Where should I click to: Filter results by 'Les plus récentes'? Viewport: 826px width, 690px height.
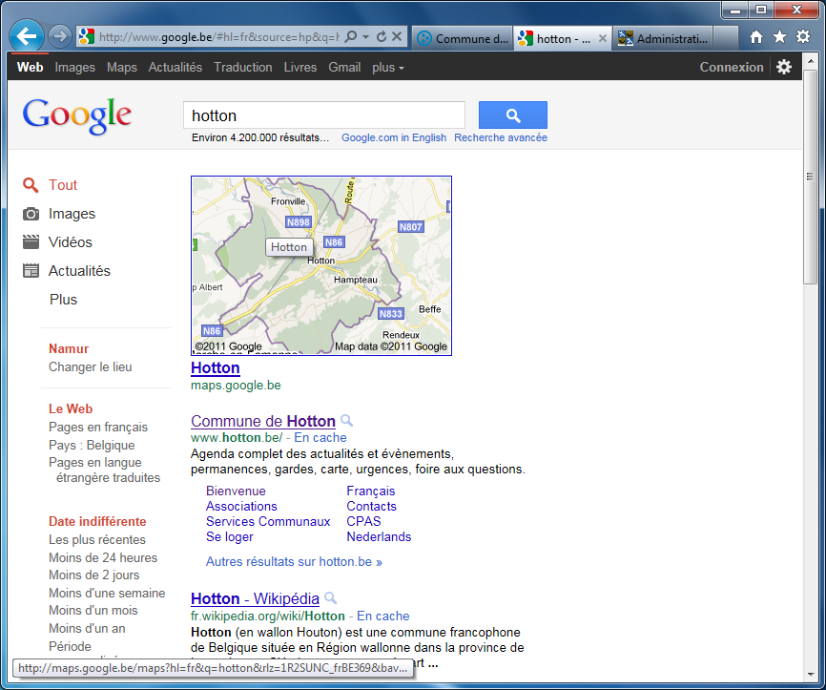(97, 540)
